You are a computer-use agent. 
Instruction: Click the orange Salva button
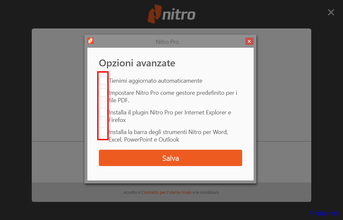pyautogui.click(x=171, y=158)
